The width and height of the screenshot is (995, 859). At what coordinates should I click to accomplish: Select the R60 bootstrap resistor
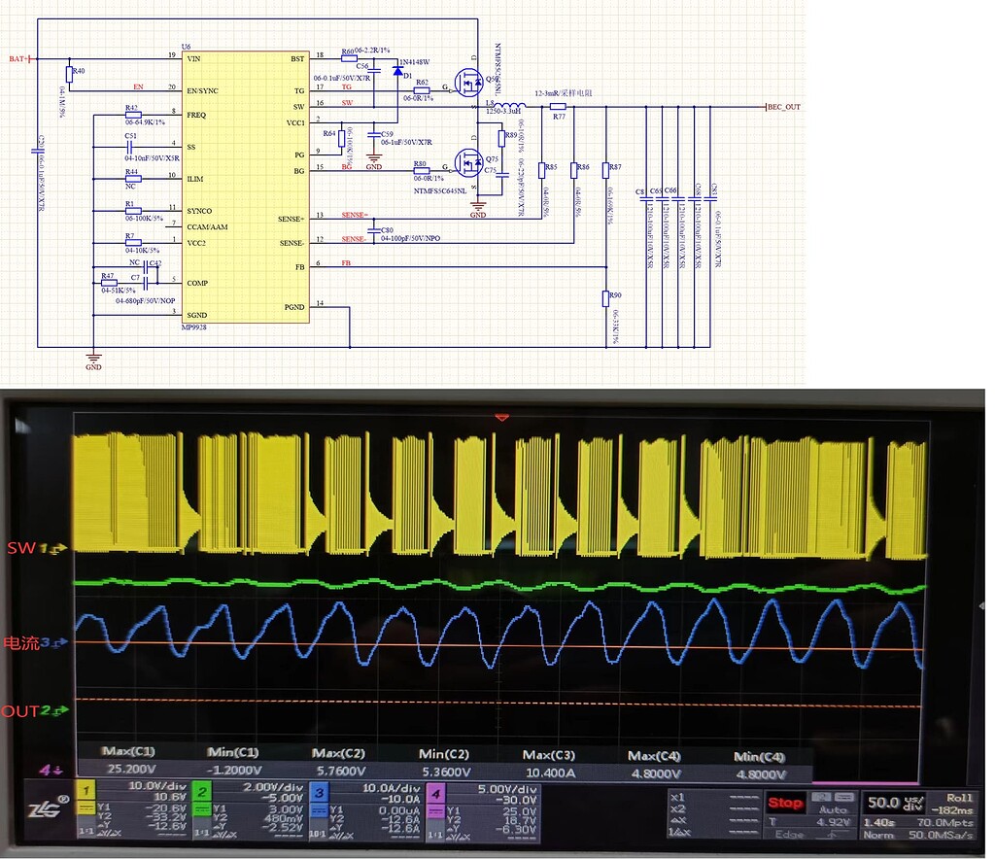349,58
